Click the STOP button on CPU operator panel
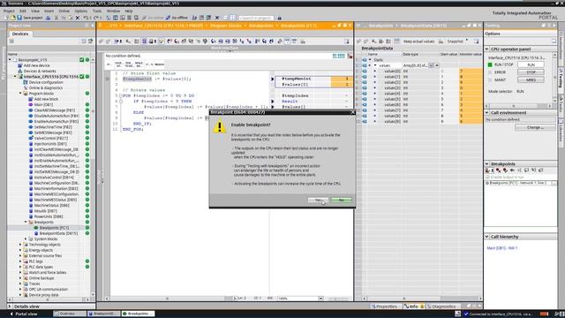 pyautogui.click(x=531, y=72)
